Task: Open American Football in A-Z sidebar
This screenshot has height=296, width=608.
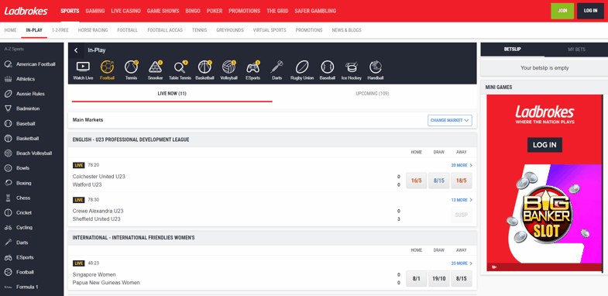Action: [x=32, y=64]
